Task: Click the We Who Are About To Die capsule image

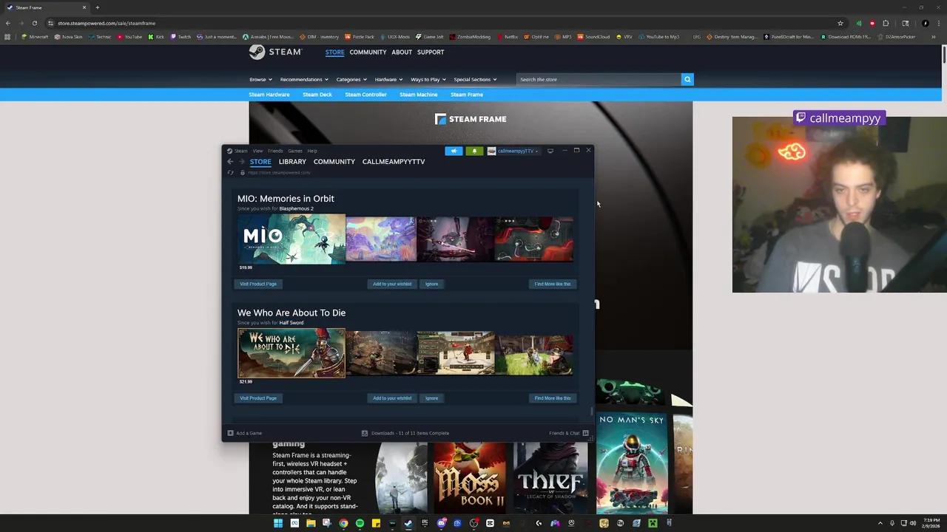Action: (x=291, y=353)
